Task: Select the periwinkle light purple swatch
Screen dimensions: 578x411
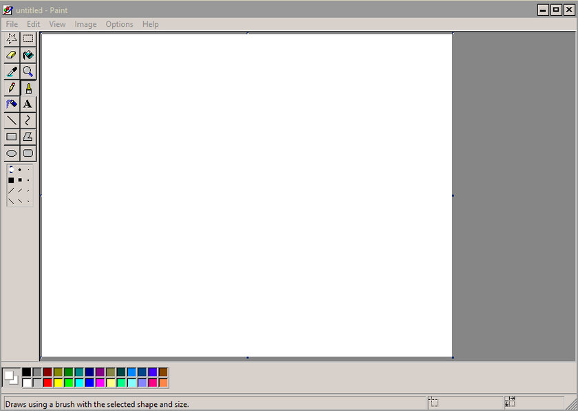Action: (142, 383)
